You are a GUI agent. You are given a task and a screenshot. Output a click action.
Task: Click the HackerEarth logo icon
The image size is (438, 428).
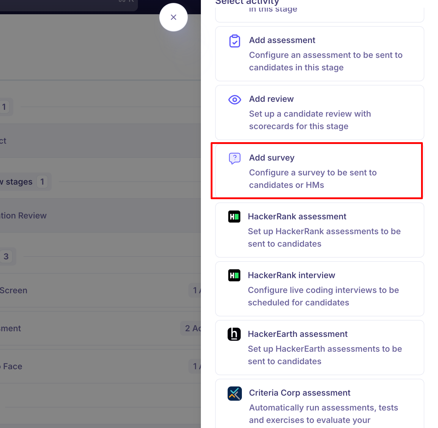click(234, 334)
